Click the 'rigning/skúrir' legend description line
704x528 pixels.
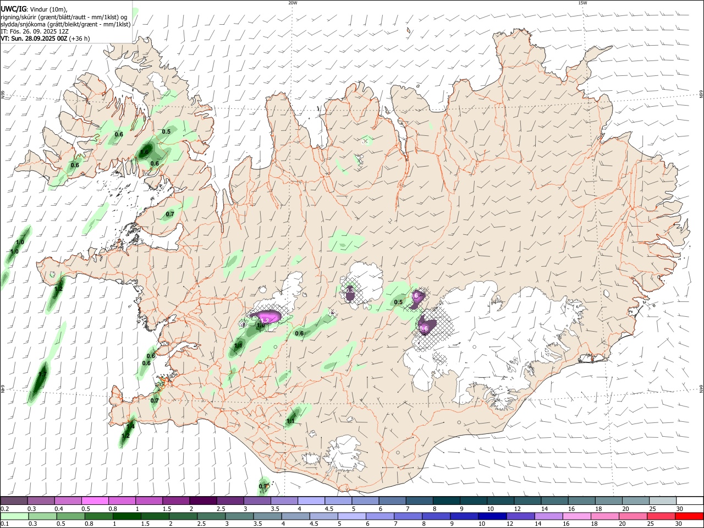click(63, 17)
